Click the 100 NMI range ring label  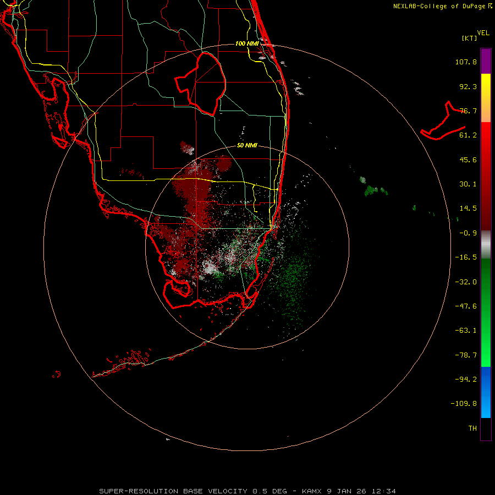point(247,43)
